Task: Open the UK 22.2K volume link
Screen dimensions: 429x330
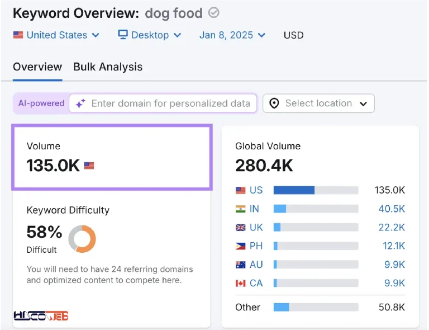Action: [392, 227]
